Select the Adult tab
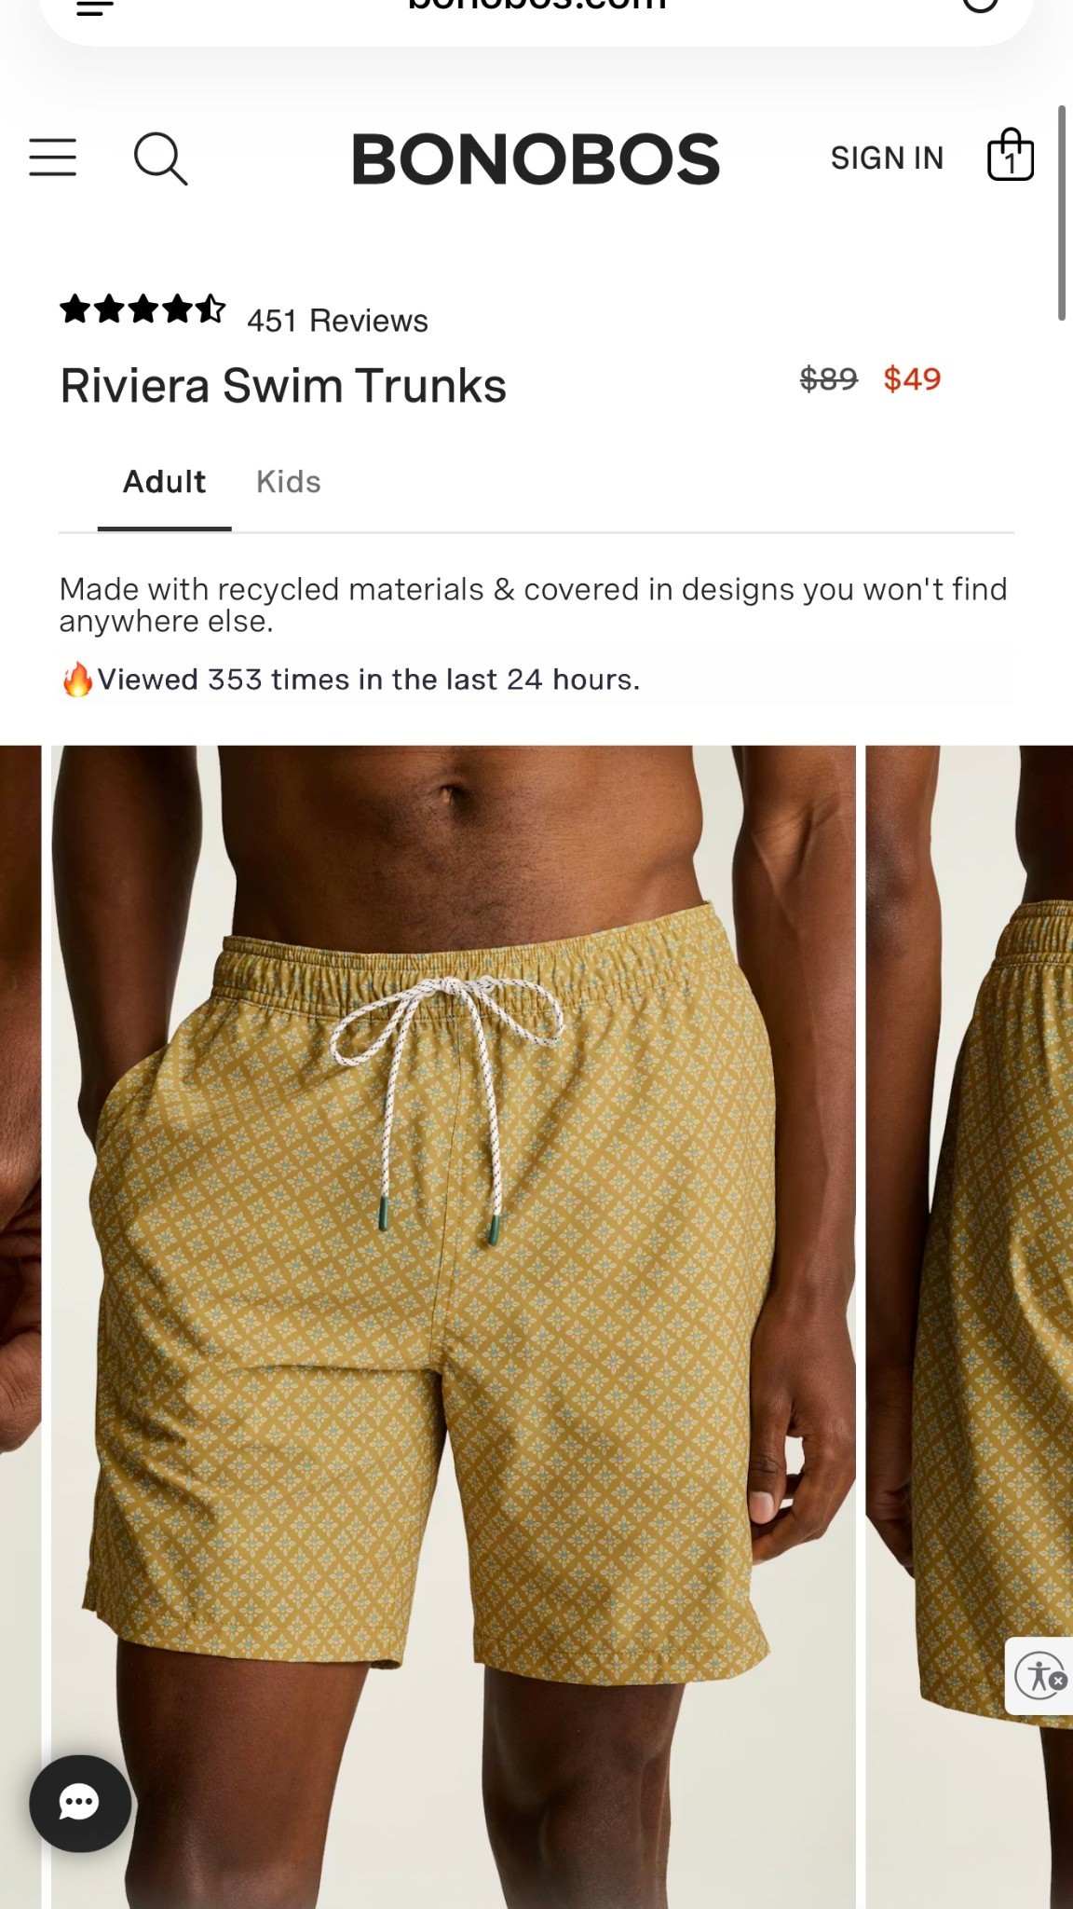Viewport: 1073px width, 1909px height. [164, 482]
